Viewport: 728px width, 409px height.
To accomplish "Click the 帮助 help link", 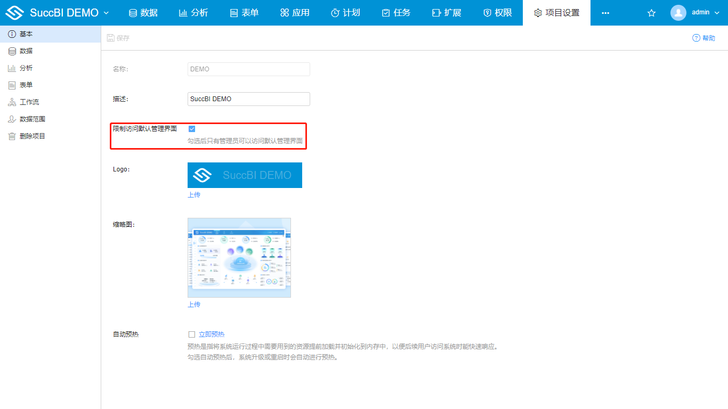I will (x=703, y=38).
